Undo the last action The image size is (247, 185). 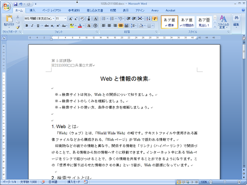click(x=21, y=4)
